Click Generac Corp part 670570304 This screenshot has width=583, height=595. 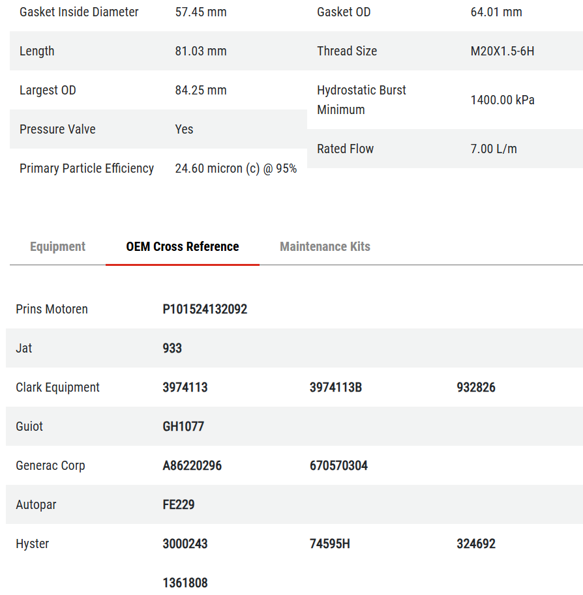(339, 465)
